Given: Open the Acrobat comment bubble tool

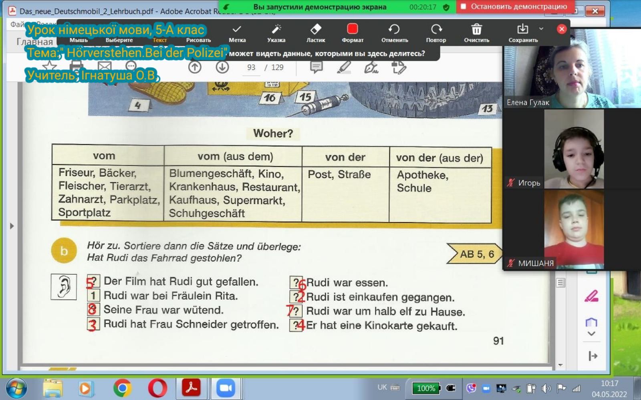Looking at the screenshot, I should tap(316, 67).
